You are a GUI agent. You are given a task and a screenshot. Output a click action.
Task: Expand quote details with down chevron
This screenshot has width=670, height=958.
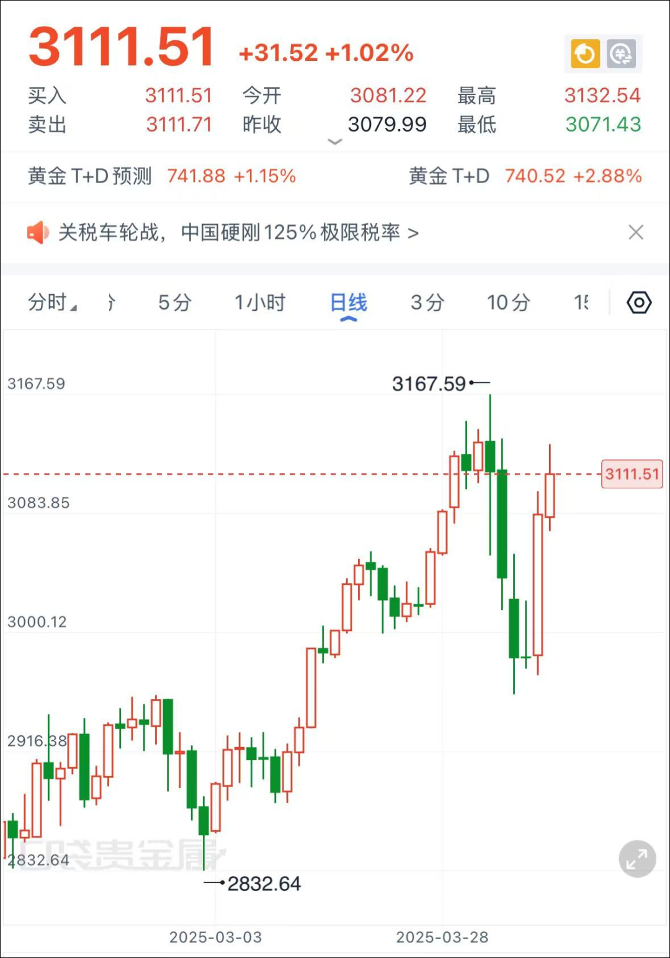click(334, 142)
